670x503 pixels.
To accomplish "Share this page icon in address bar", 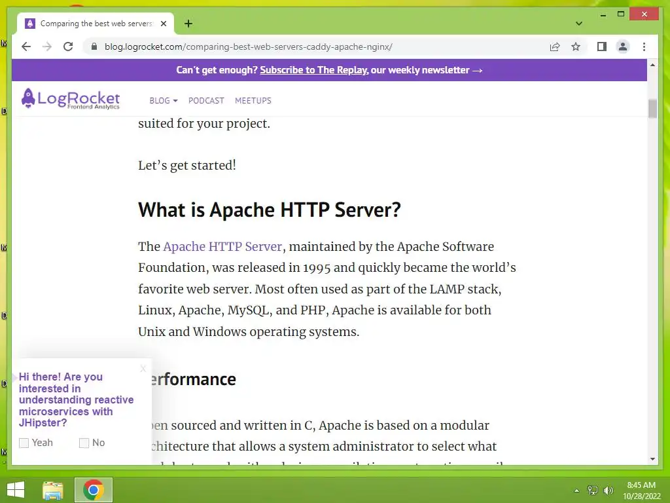I will click(555, 47).
